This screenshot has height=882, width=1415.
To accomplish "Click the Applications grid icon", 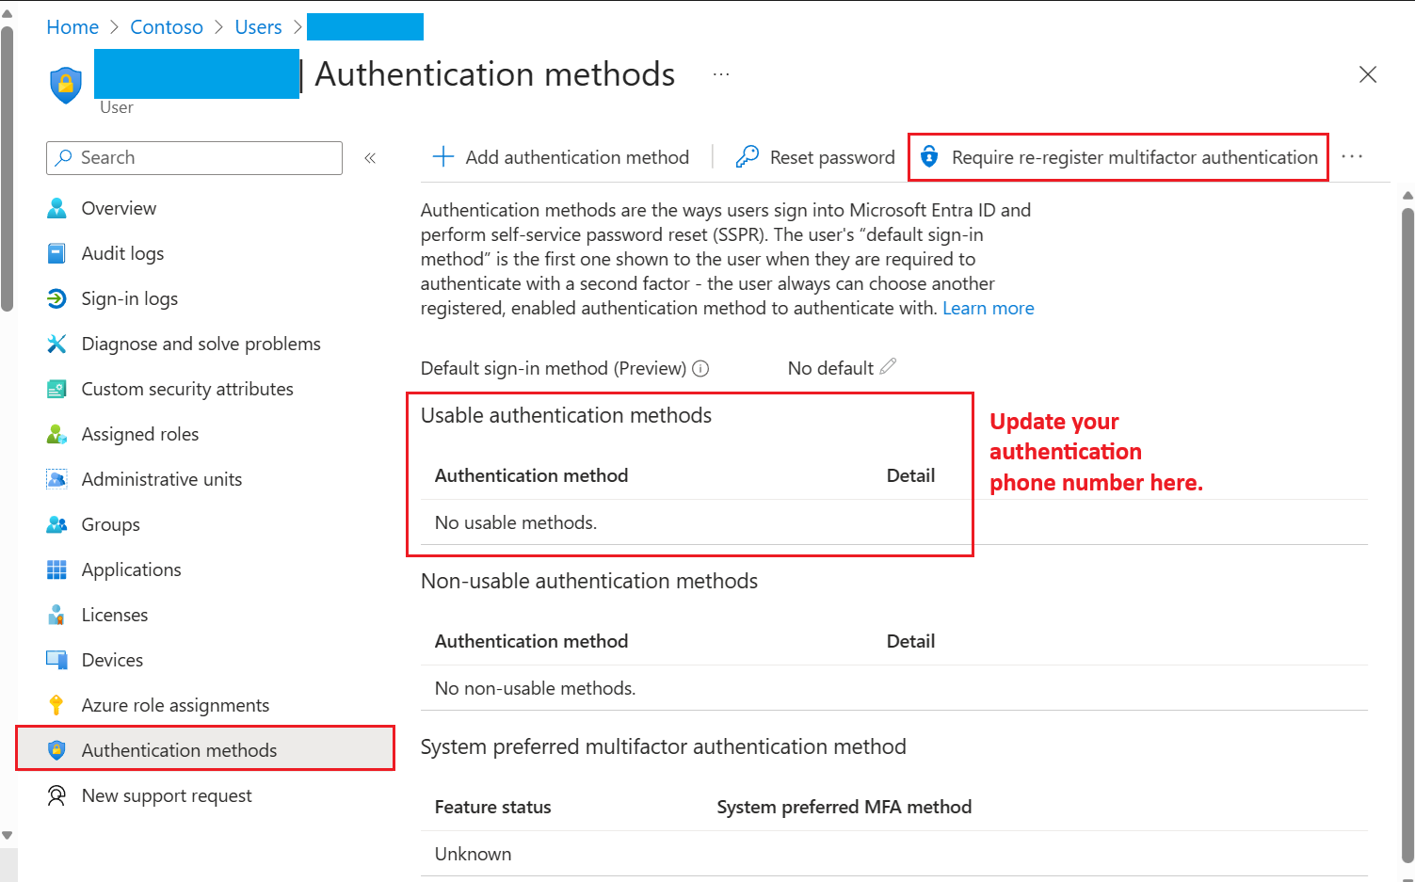I will 56,569.
